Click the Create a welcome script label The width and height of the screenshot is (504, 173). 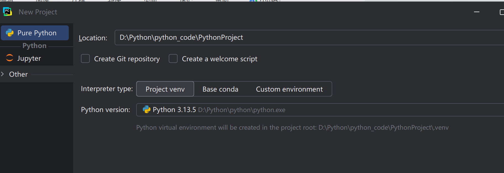click(x=220, y=59)
